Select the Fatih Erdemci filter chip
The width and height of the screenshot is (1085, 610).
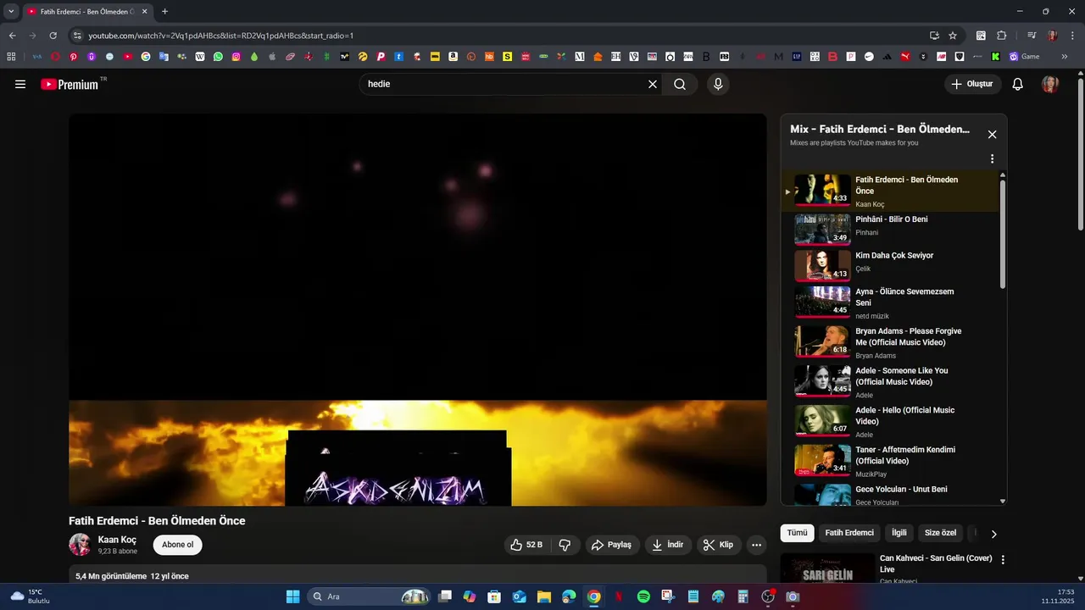pyautogui.click(x=849, y=533)
